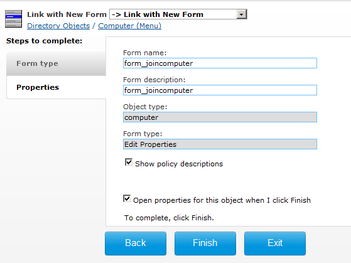The image size is (351, 263).
Task: Click the Object type computer field
Action: point(220,117)
